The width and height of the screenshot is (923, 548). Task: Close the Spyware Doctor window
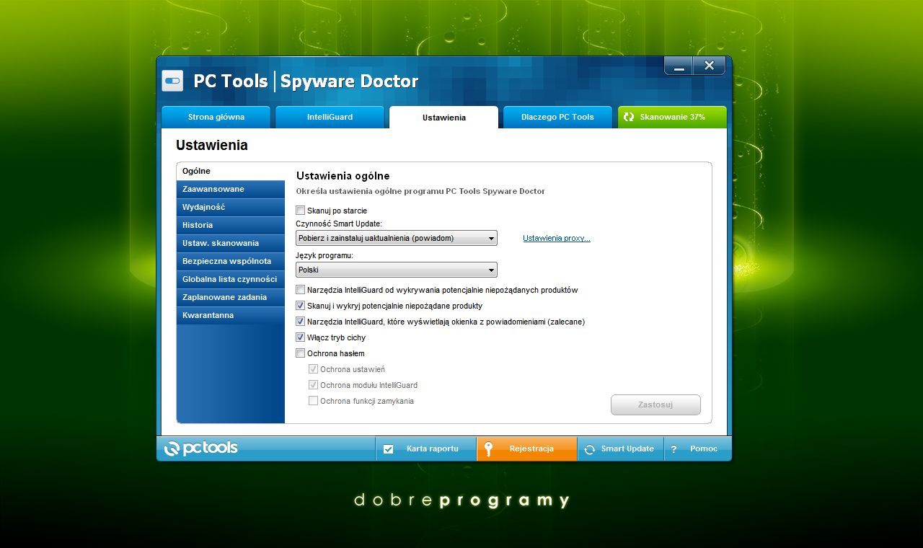pyautogui.click(x=709, y=66)
